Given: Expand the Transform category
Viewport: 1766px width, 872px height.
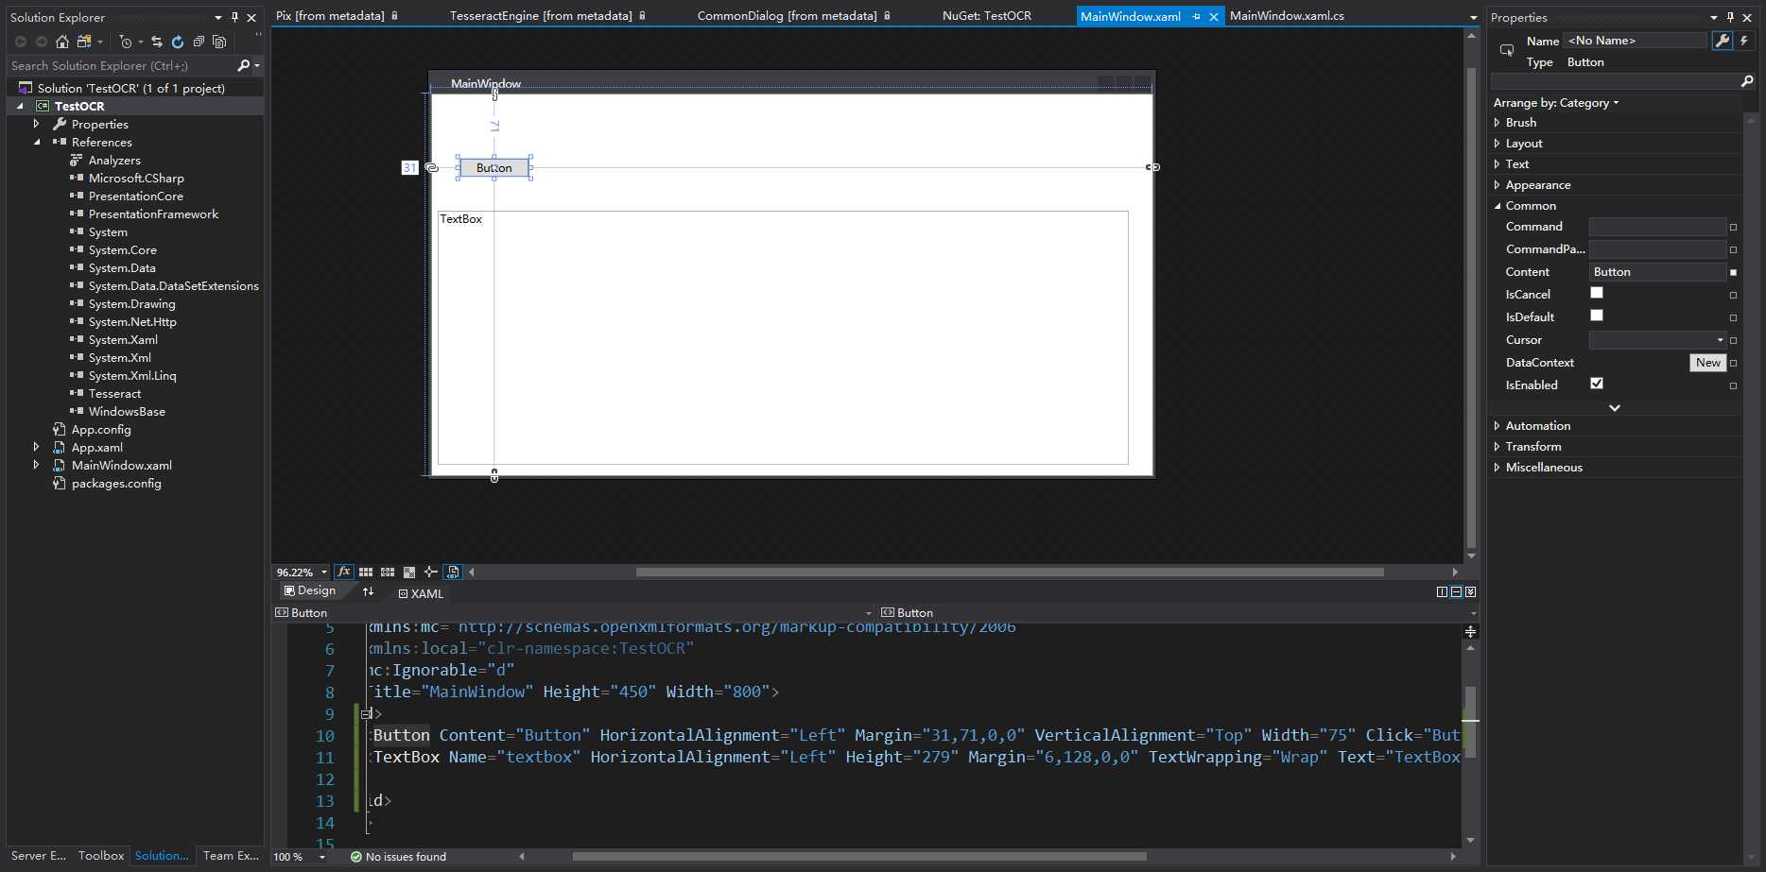Looking at the screenshot, I should (x=1497, y=447).
